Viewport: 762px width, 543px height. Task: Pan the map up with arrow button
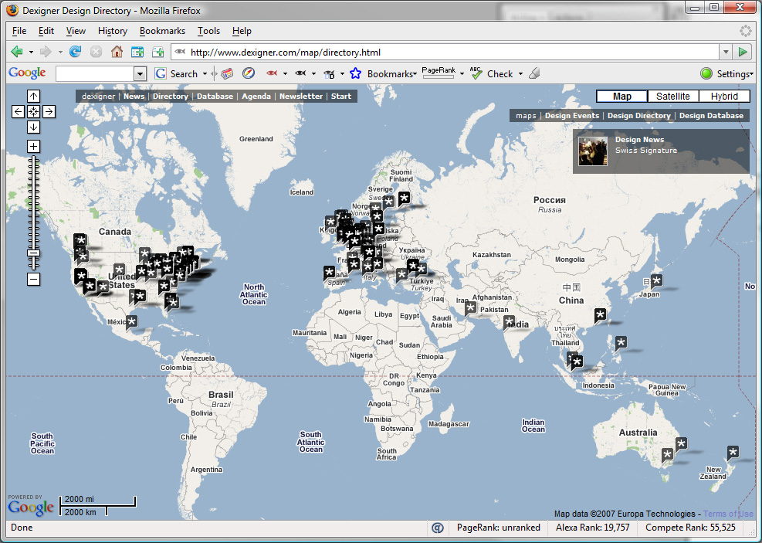point(33,97)
